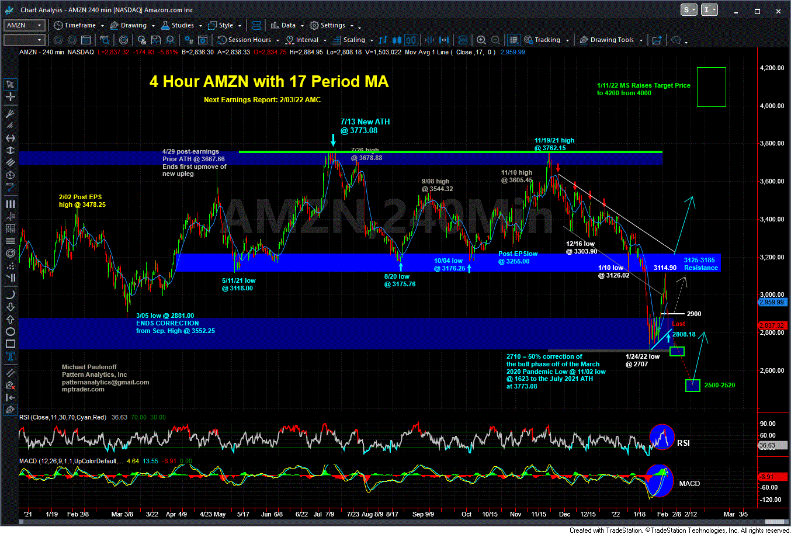The width and height of the screenshot is (791, 534).
Task: Click the 'MACD (12,26,9,1,1,UpColorDefault' study label
Action: point(71,461)
